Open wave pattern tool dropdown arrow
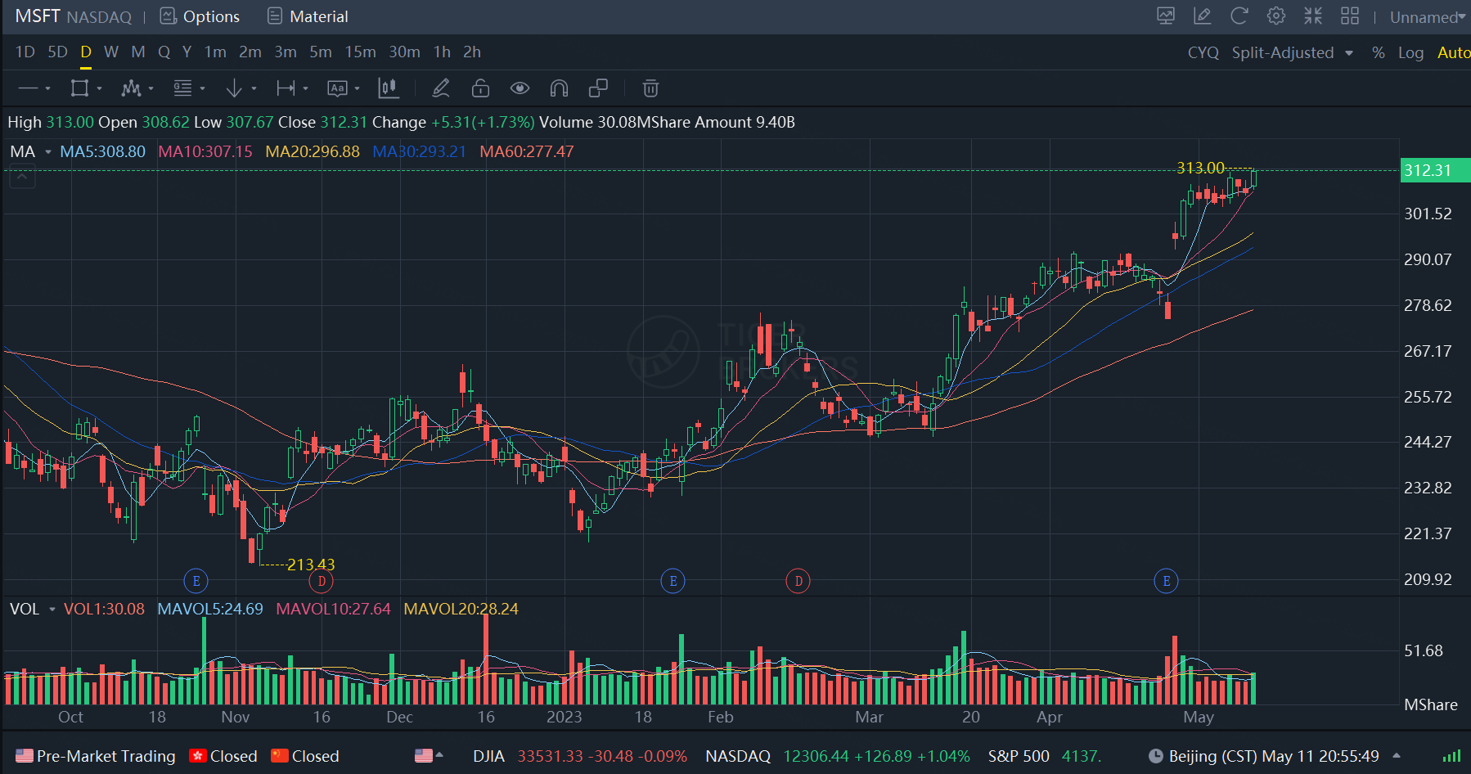The height and width of the screenshot is (774, 1471). coord(151,88)
